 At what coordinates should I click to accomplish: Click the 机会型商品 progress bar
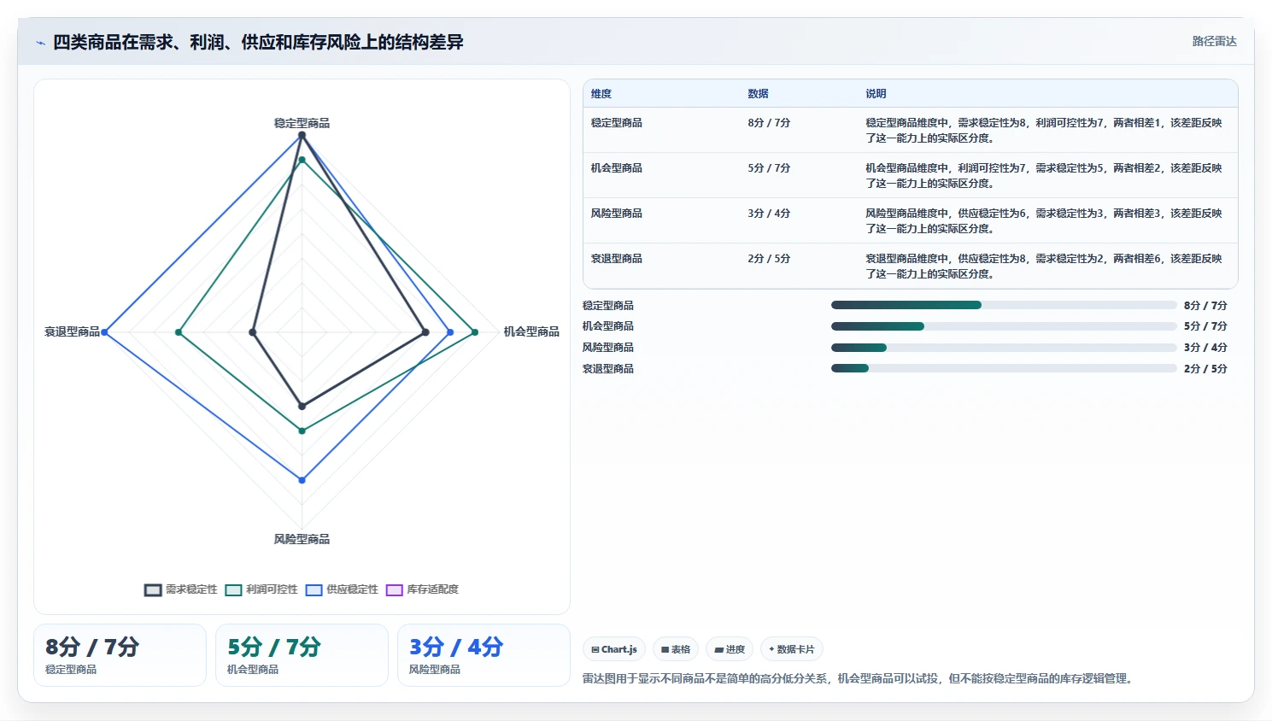click(x=1004, y=326)
